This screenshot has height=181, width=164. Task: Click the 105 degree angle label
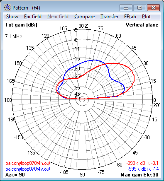coord(63,29)
